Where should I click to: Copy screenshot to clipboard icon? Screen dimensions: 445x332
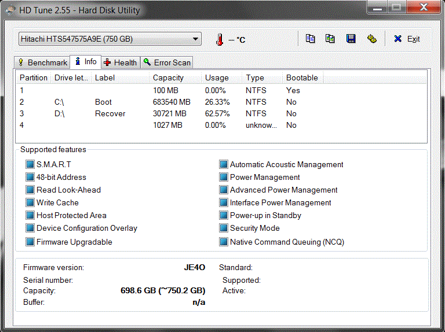pos(330,39)
